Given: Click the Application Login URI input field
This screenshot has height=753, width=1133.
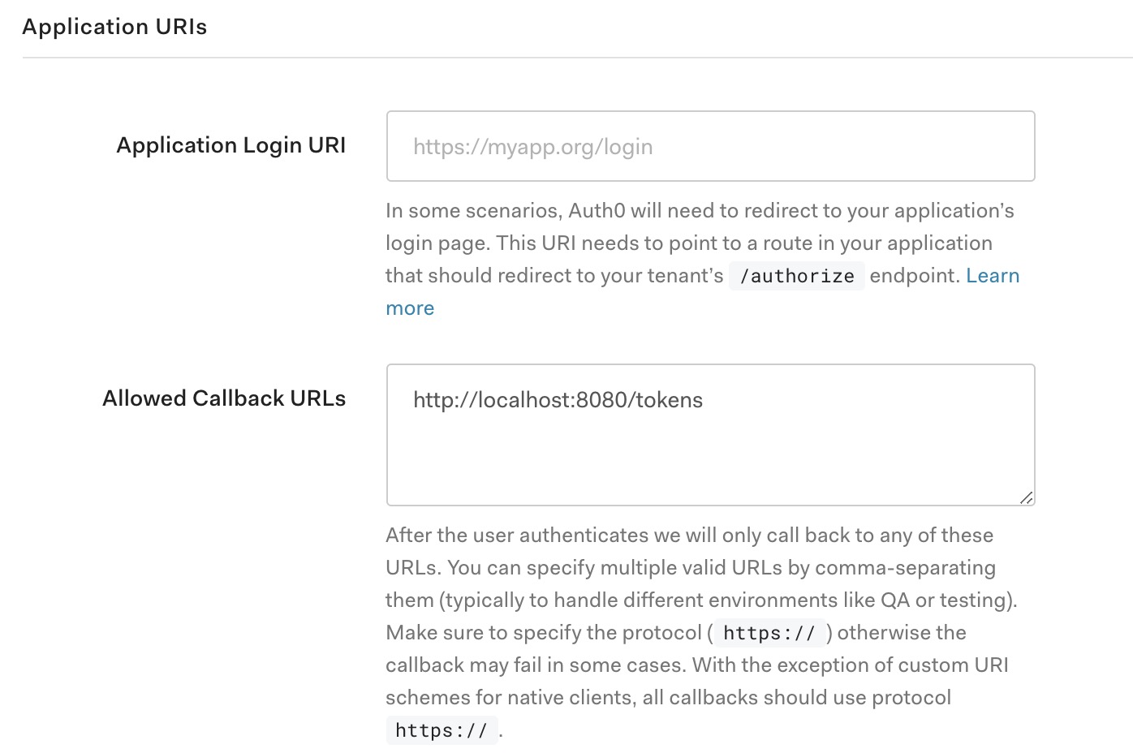Looking at the screenshot, I should (x=710, y=146).
